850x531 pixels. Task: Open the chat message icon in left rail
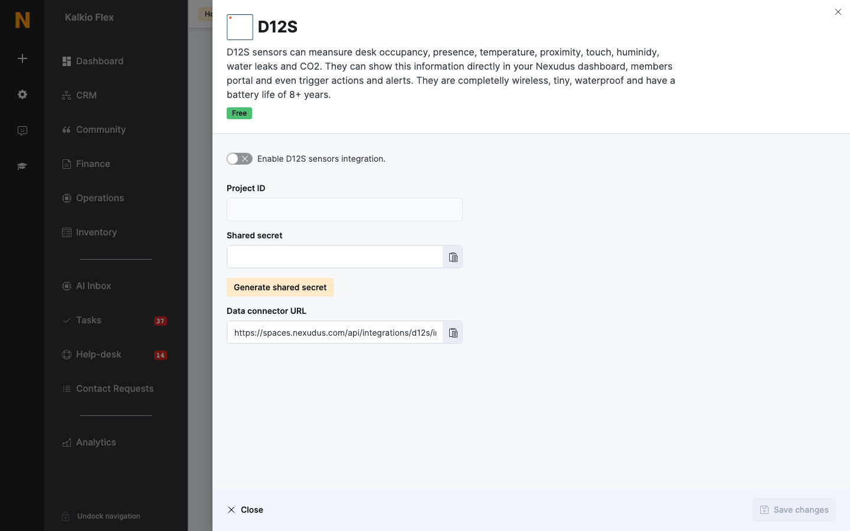[22, 131]
